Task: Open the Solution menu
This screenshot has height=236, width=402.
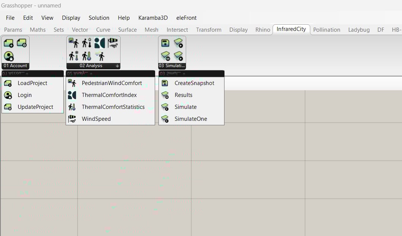Action: click(99, 18)
